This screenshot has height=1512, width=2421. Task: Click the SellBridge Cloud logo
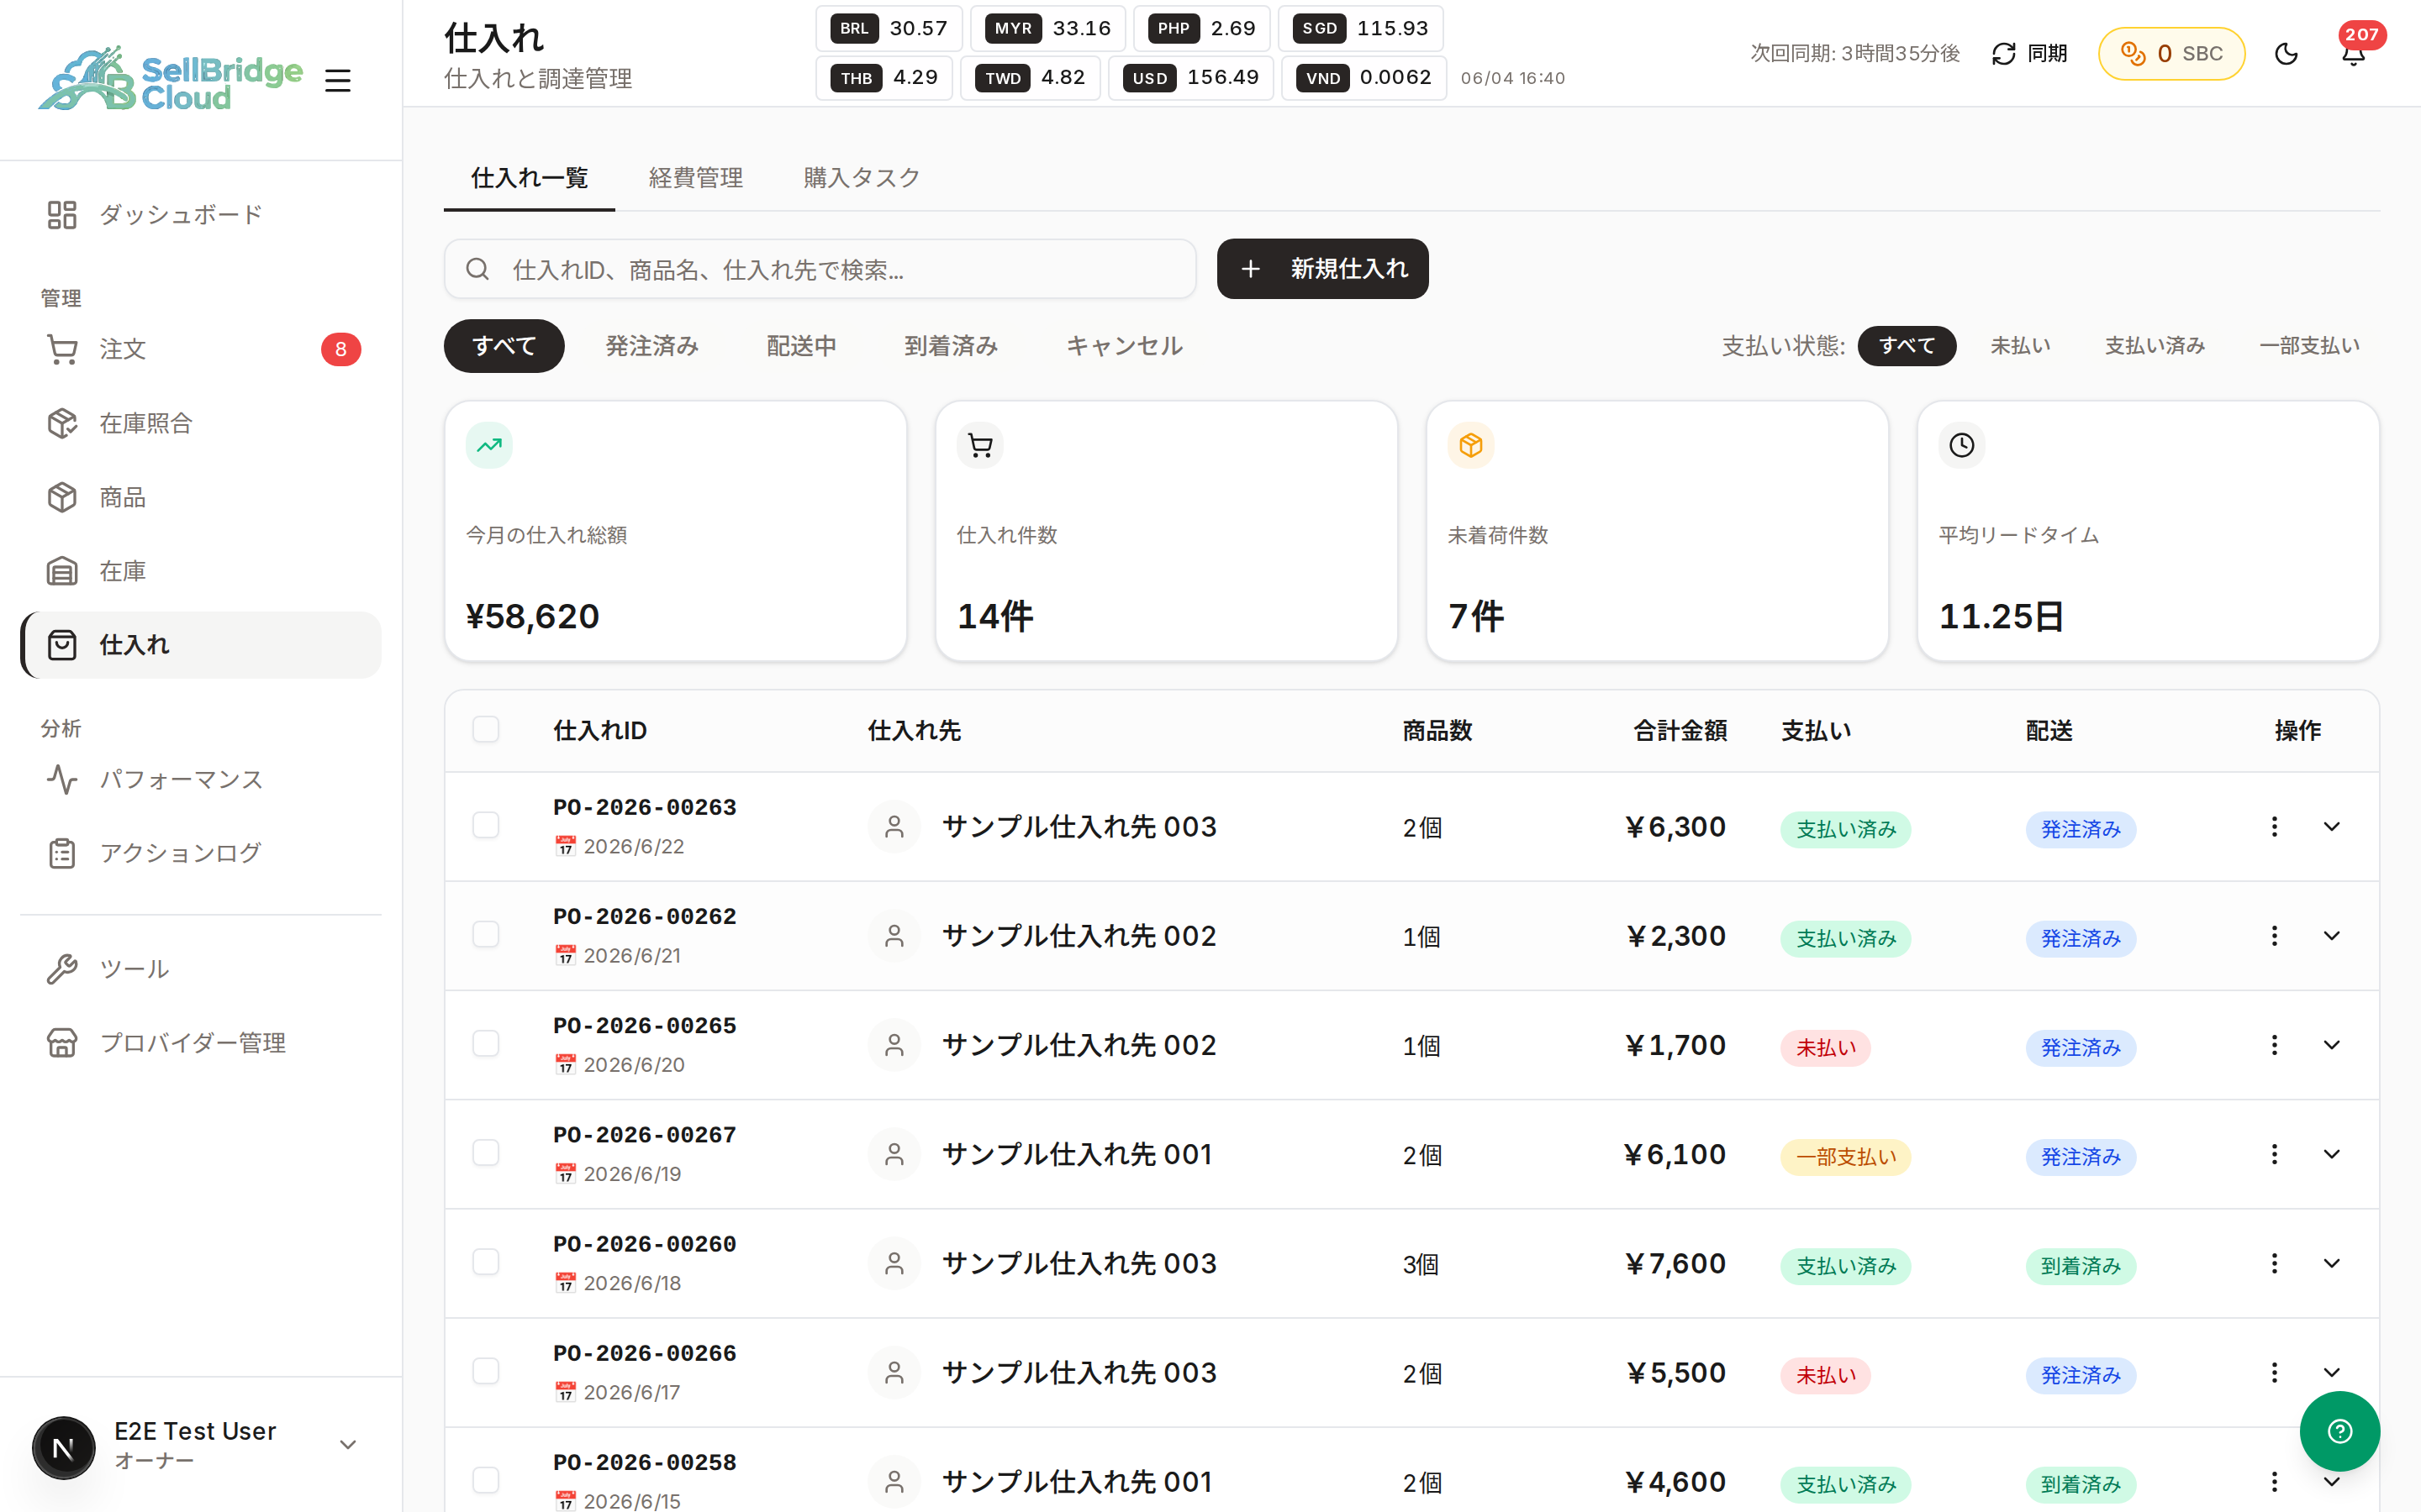(x=170, y=80)
